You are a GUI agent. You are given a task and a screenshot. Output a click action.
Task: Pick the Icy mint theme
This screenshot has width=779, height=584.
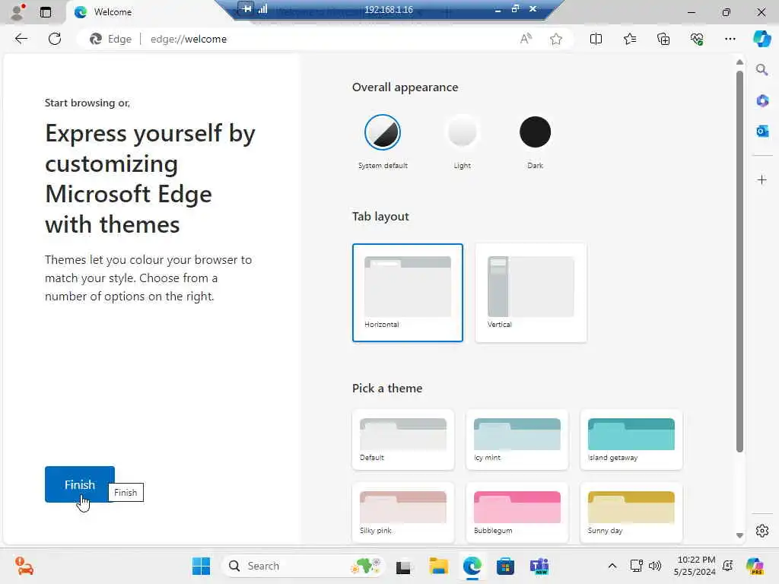517,440
